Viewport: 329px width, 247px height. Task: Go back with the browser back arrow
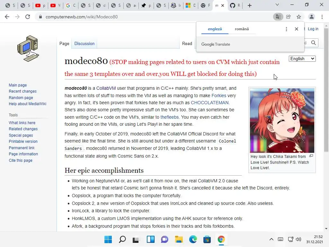click(x=7, y=17)
